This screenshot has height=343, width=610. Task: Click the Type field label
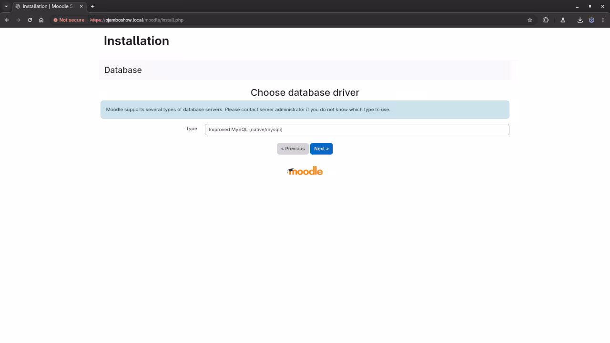[x=192, y=129]
